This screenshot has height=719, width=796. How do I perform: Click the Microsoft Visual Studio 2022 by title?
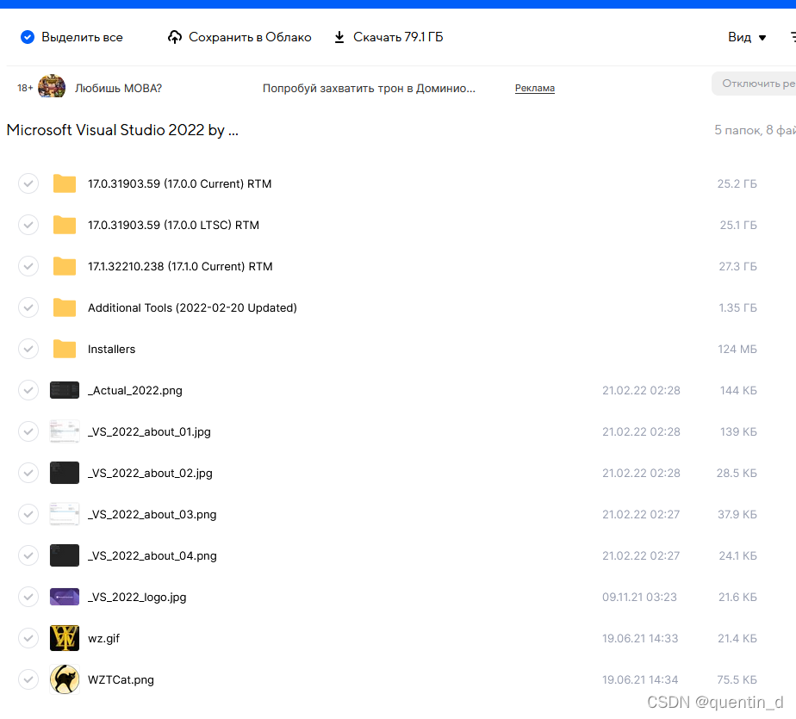tap(122, 130)
